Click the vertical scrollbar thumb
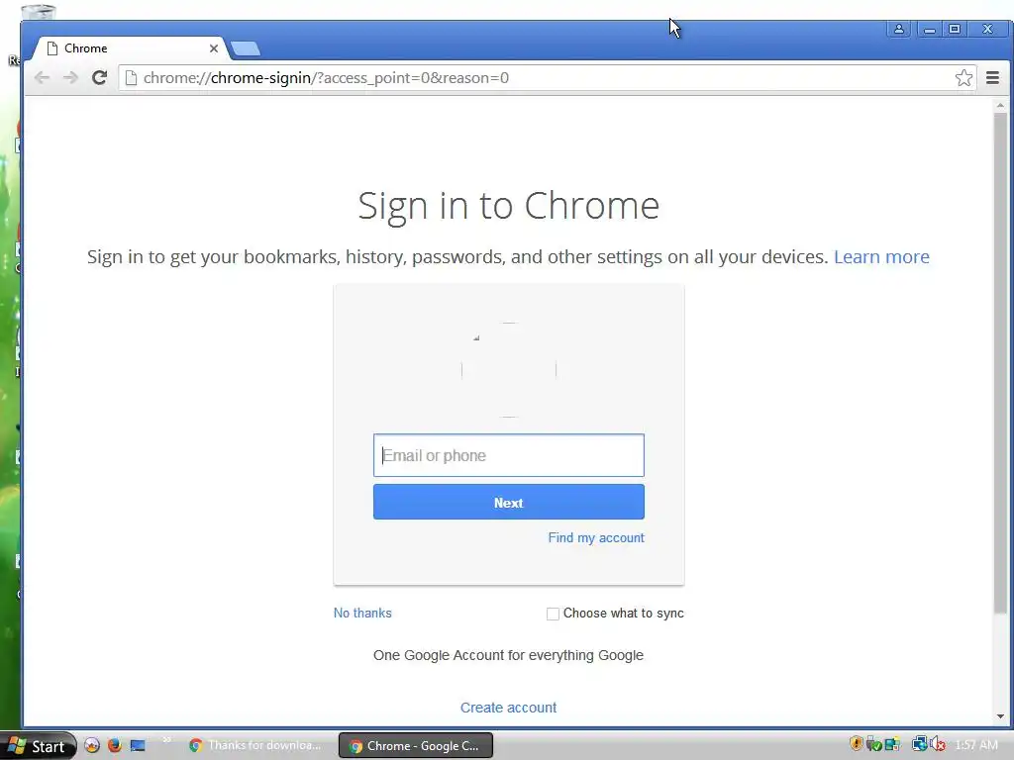Image resolution: width=1014 pixels, height=760 pixels. click(1000, 362)
